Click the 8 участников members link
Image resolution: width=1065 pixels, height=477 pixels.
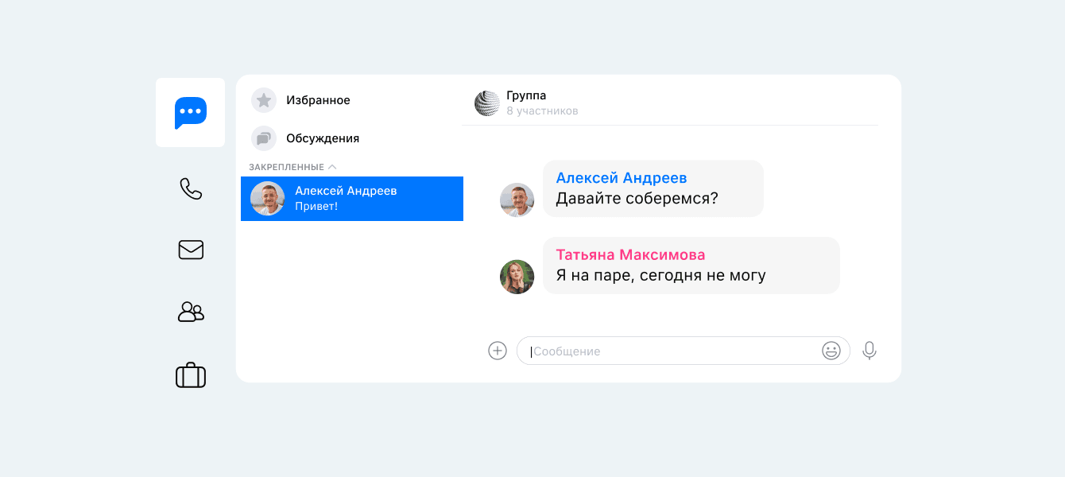[542, 111]
